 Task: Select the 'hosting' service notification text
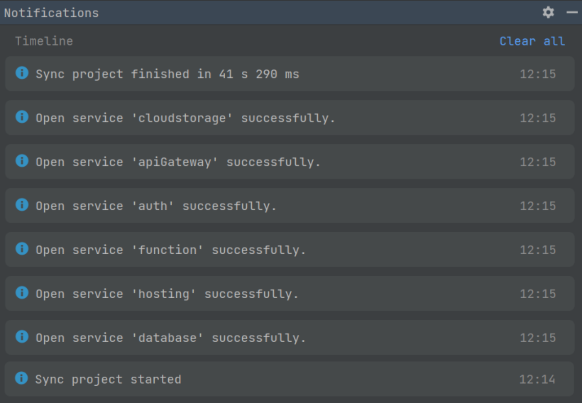[167, 294]
